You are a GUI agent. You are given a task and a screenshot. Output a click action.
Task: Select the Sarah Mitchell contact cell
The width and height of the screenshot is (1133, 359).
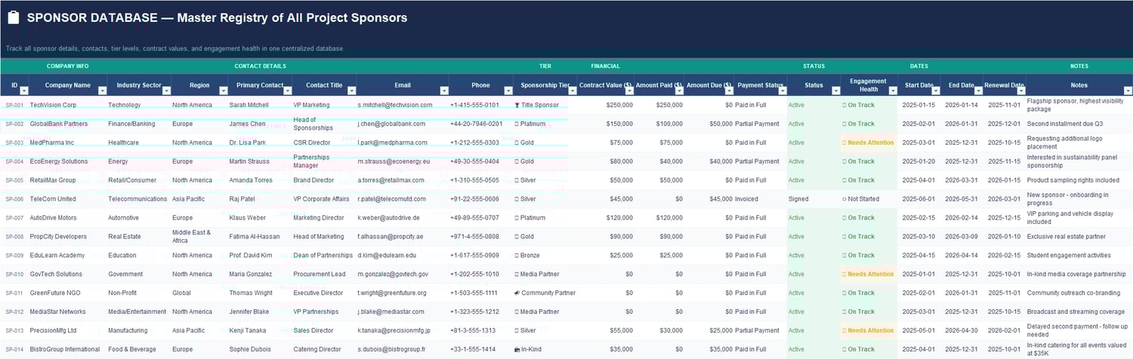click(260, 105)
